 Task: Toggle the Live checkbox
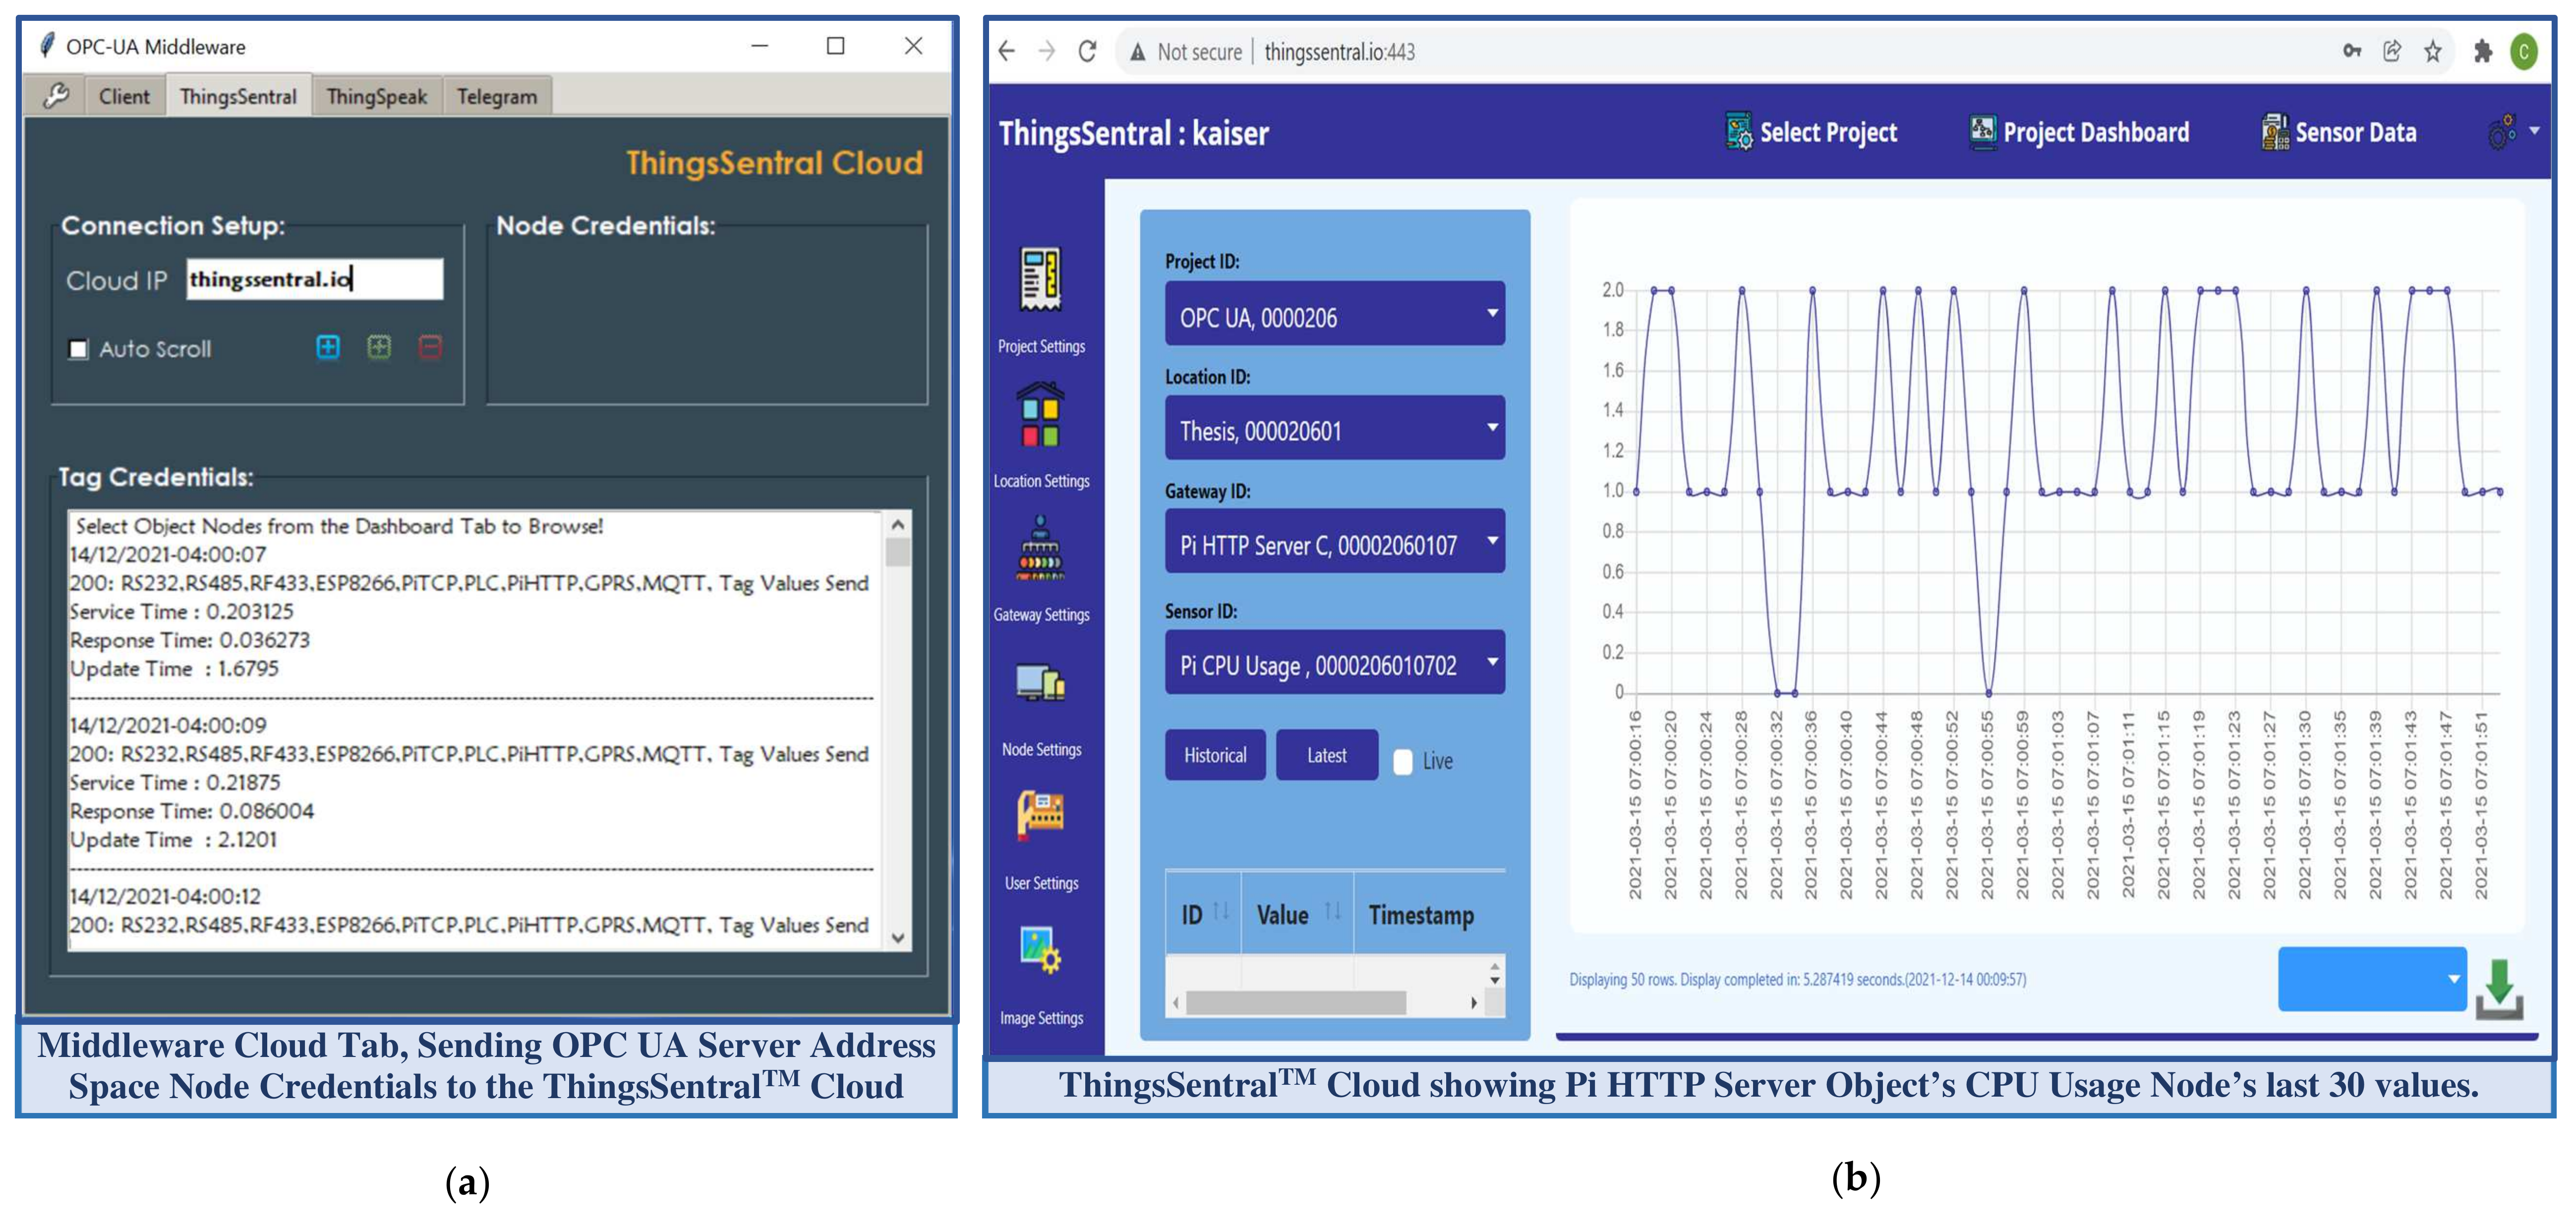1403,761
